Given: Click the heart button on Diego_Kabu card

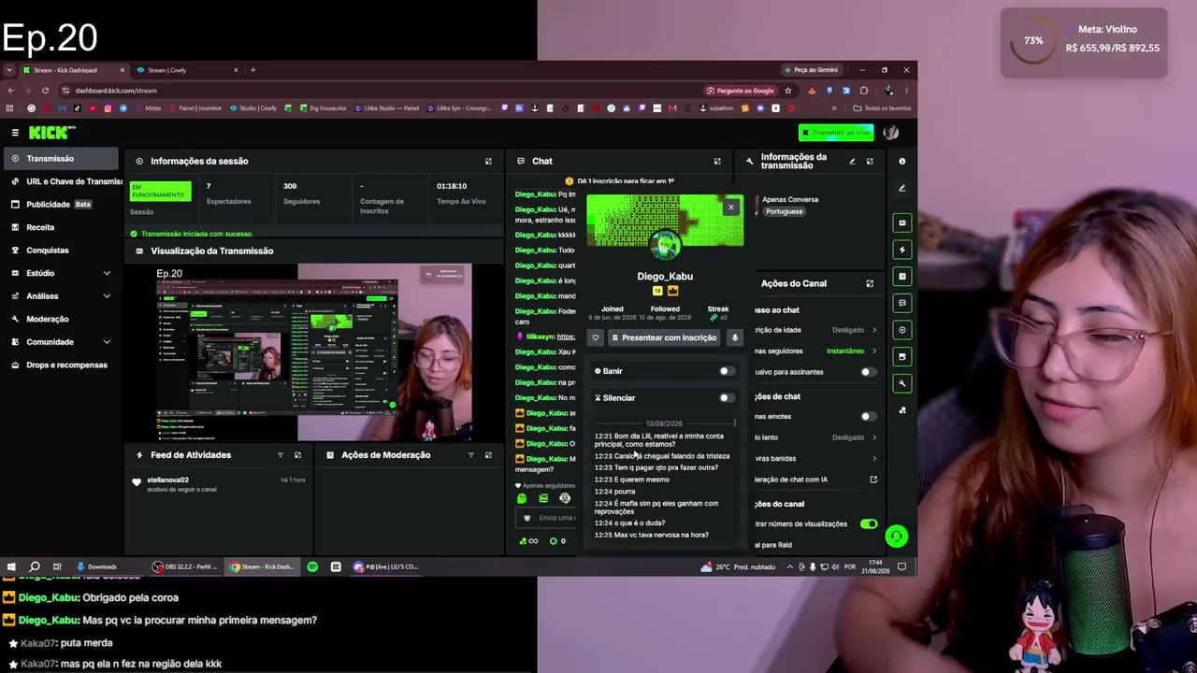Looking at the screenshot, I should click(596, 337).
